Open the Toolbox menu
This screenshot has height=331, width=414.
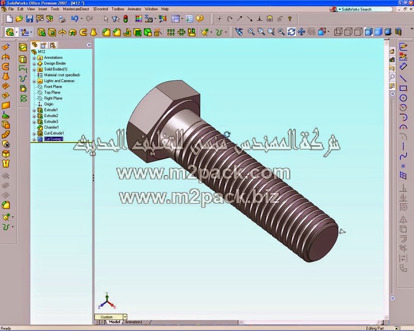pyautogui.click(x=118, y=9)
